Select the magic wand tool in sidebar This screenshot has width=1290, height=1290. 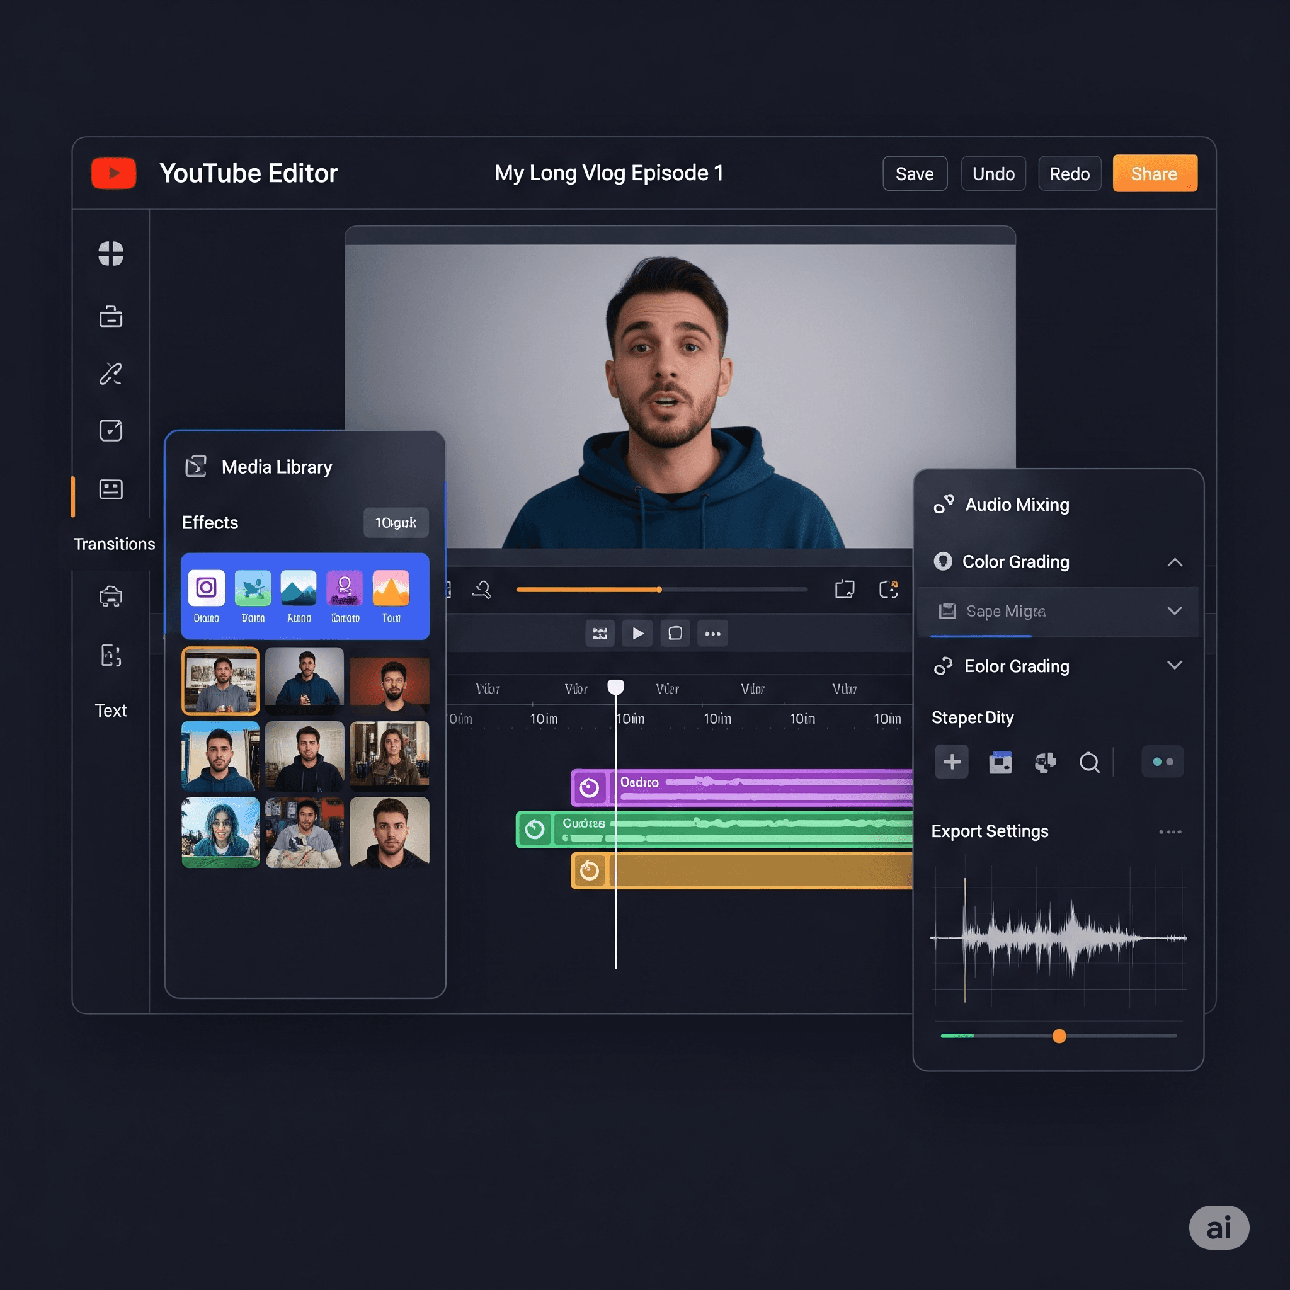pyautogui.click(x=111, y=374)
